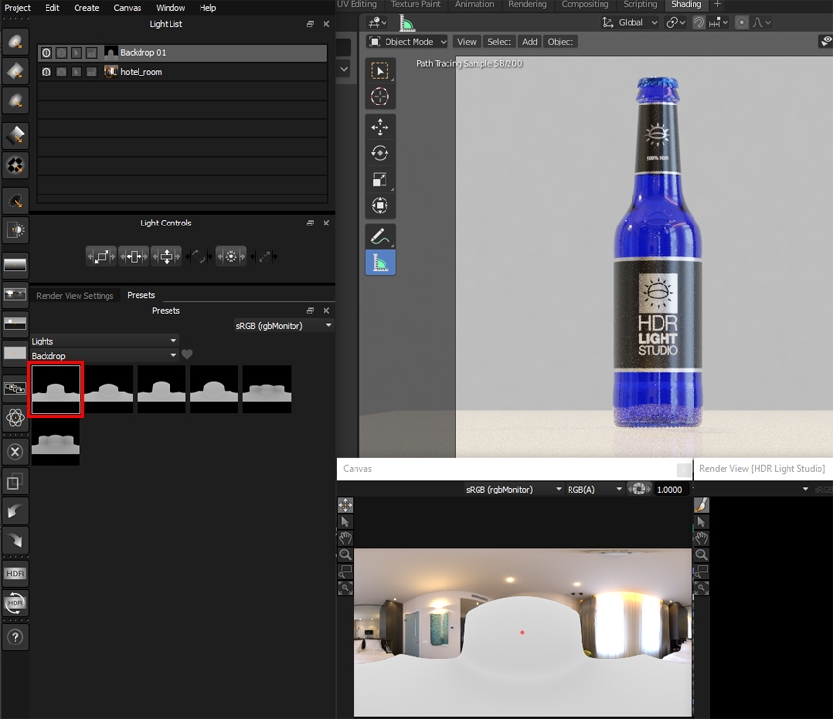Switch to the Compositing workspace tab
The image size is (833, 719).
585,4
